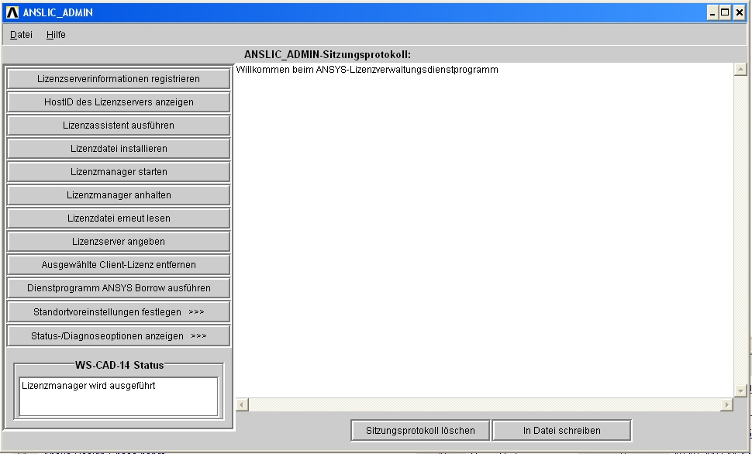Click the Lizenzmanager wird ausgeführt status field

click(119, 397)
